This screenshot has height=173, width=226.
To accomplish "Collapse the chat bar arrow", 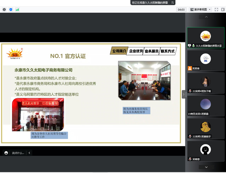I will coord(29,153).
